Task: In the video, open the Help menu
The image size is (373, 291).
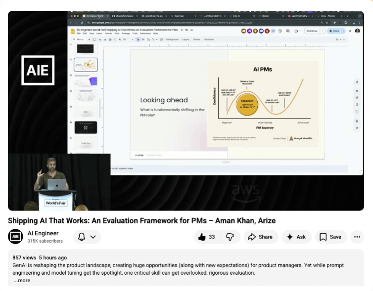Action: tap(155, 34)
